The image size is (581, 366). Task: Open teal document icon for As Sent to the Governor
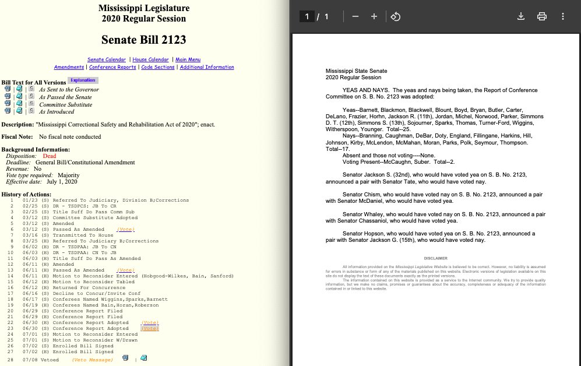tap(19, 89)
